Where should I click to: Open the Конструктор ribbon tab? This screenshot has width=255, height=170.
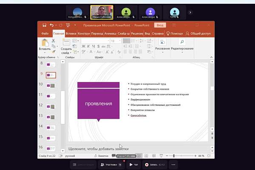click(84, 34)
